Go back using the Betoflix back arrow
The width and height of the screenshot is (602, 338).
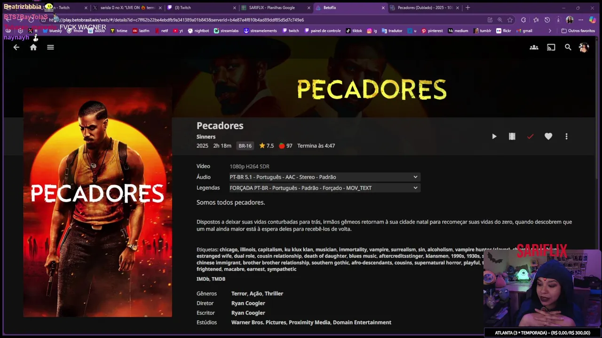coord(16,47)
